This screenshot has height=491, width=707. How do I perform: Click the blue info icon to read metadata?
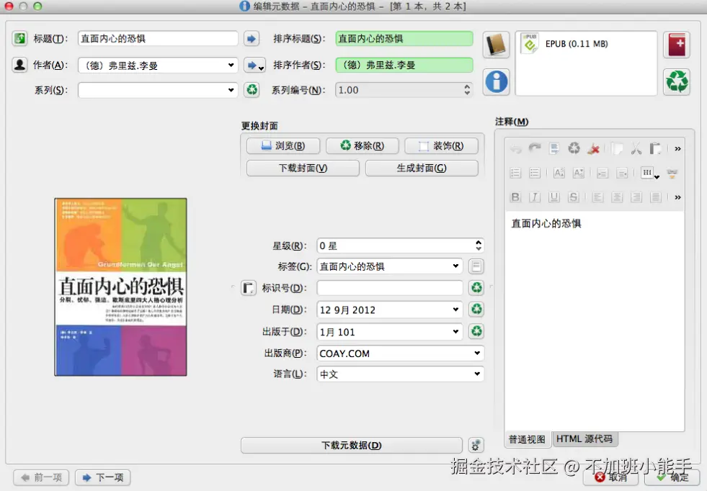[x=496, y=81]
